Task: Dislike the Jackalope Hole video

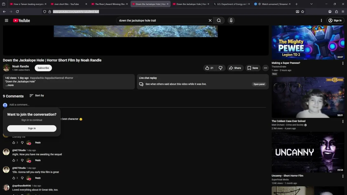Action: tap(221, 68)
